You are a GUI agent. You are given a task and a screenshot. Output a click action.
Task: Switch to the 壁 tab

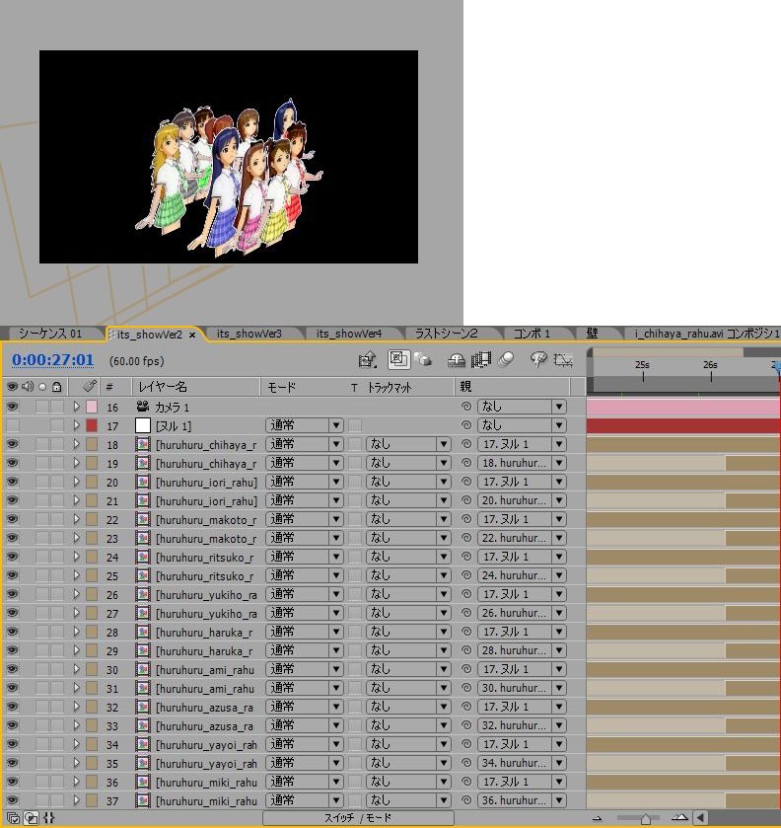pos(592,334)
